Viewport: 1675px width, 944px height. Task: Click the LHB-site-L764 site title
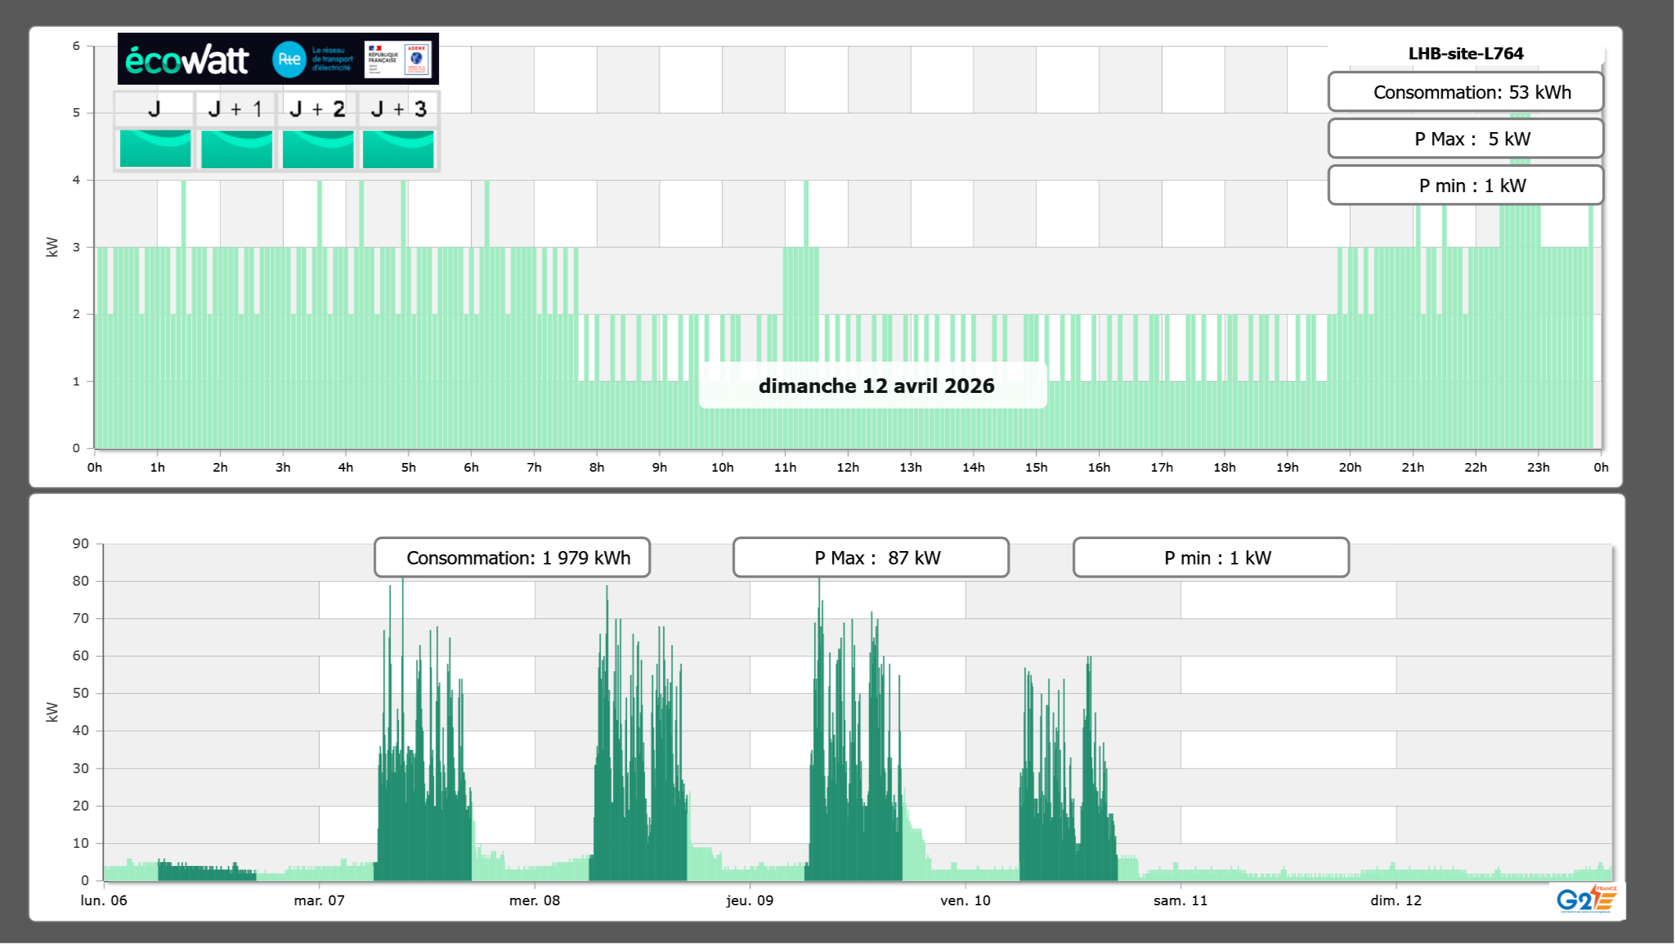[1466, 53]
